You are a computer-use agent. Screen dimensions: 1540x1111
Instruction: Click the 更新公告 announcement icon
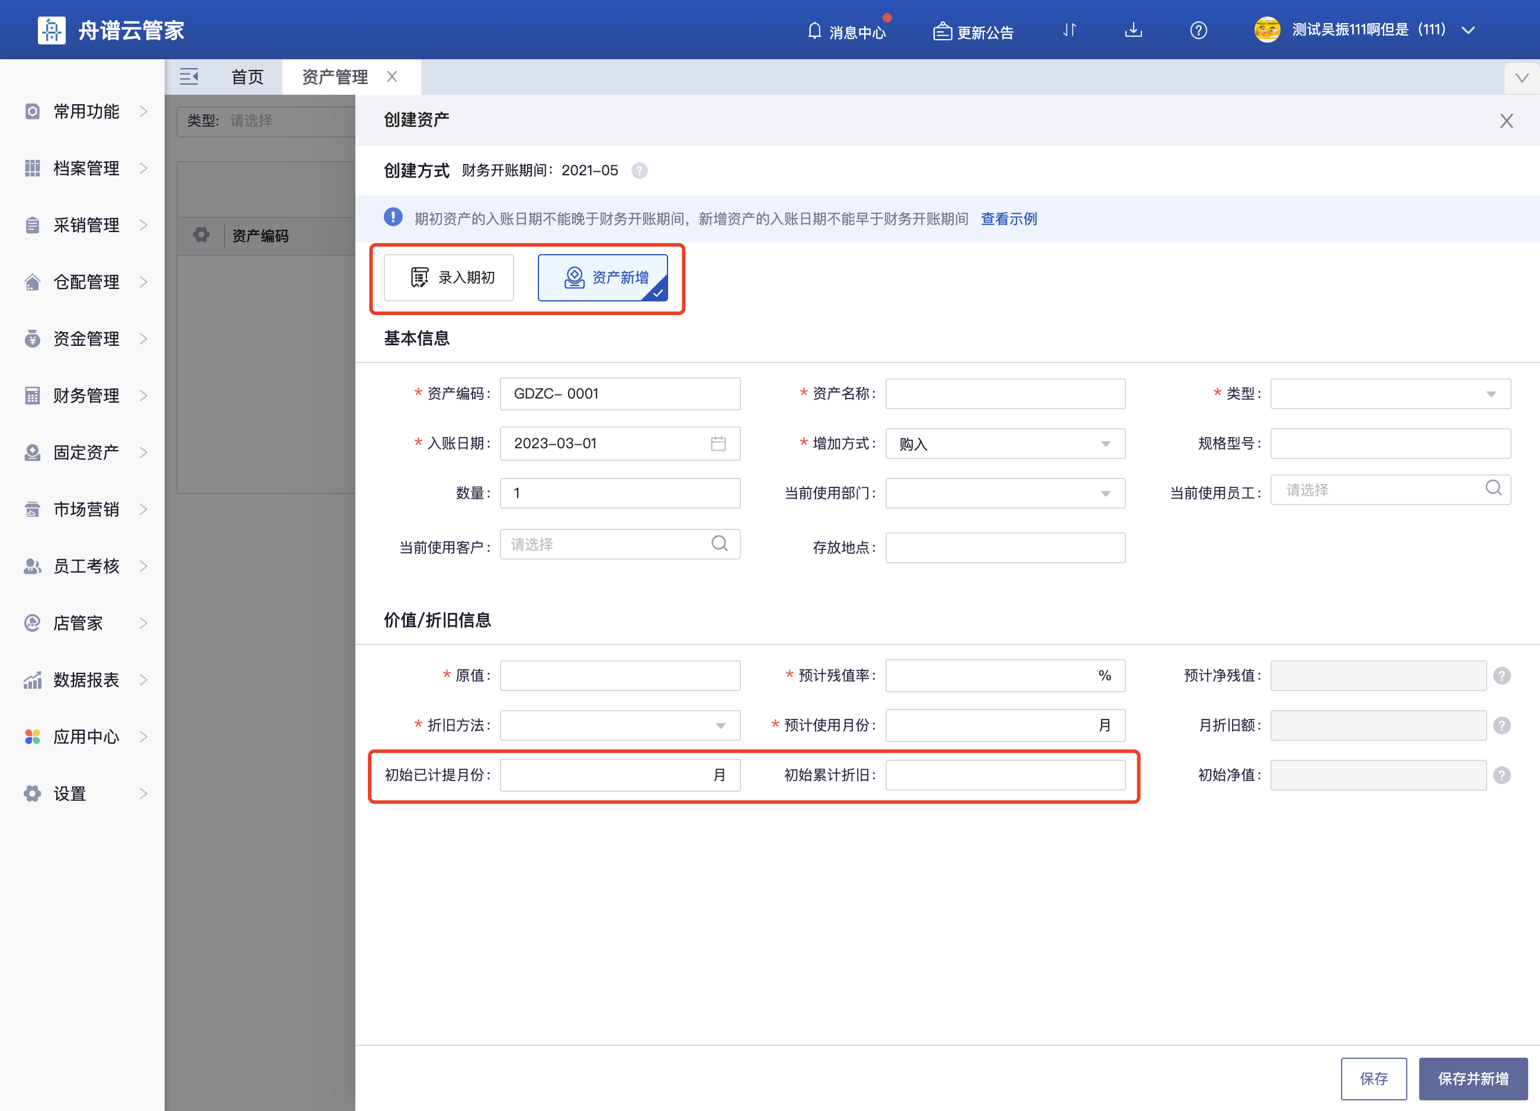pos(942,31)
